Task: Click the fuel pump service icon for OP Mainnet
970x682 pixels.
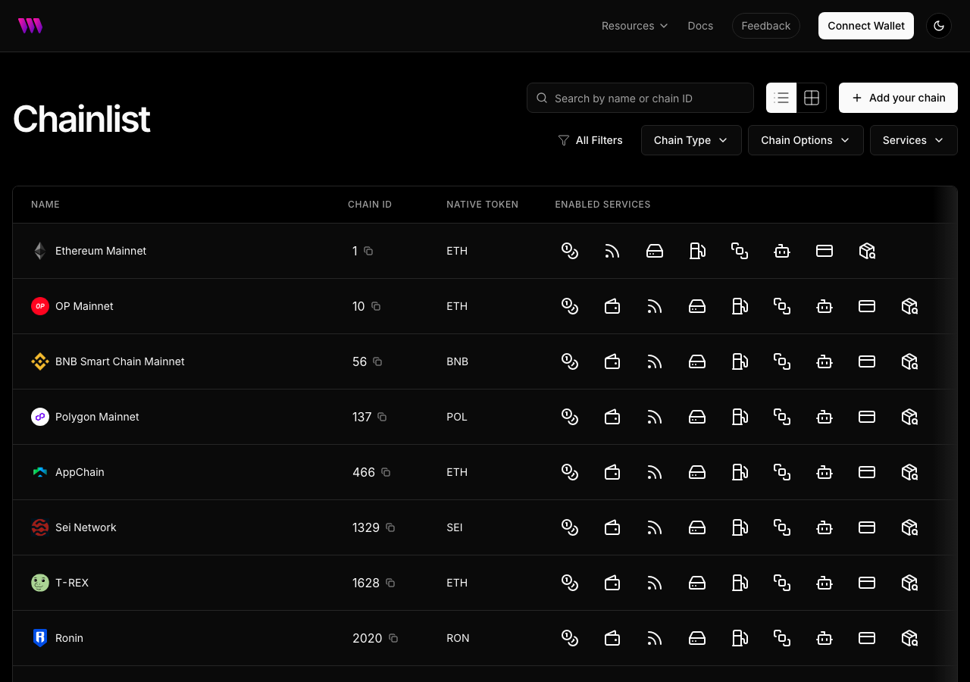Action: tap(740, 306)
